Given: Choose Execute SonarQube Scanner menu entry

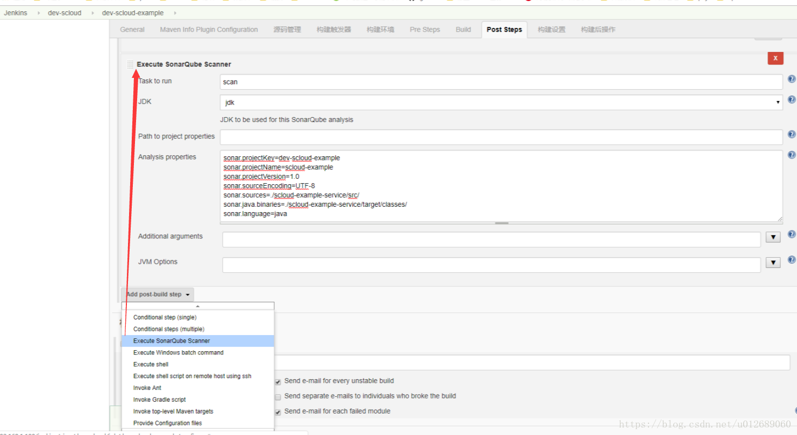Looking at the screenshot, I should click(198, 341).
